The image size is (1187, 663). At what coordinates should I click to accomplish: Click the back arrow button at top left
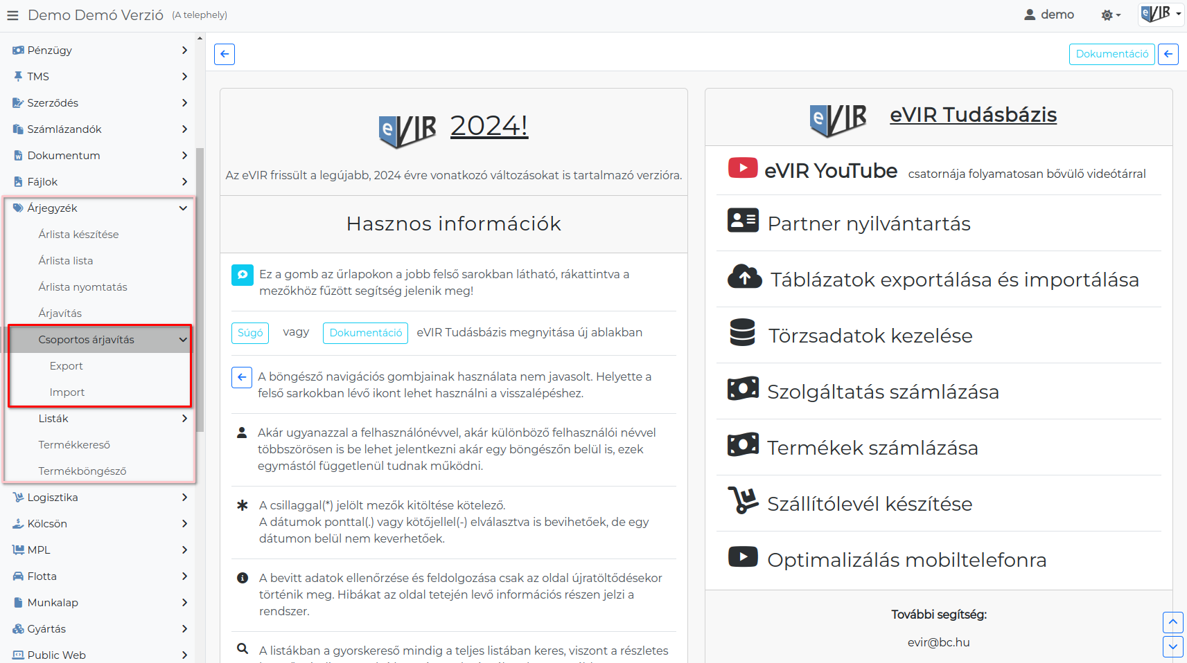tap(225, 54)
